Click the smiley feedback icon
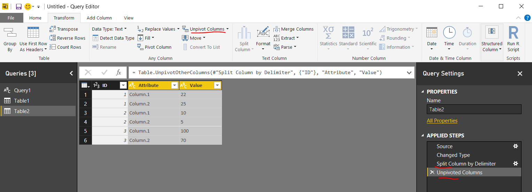This screenshot has height=192, width=532. click(28, 7)
